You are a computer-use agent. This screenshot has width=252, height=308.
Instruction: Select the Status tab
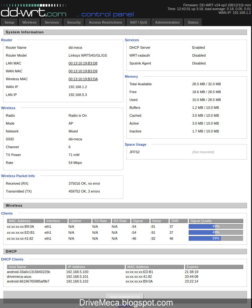tap(193, 22)
